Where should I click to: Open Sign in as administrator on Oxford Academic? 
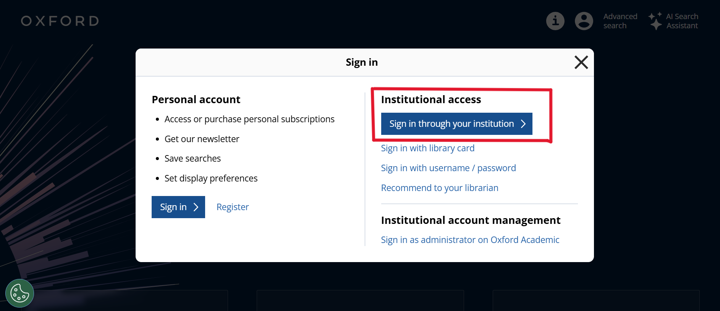(470, 240)
